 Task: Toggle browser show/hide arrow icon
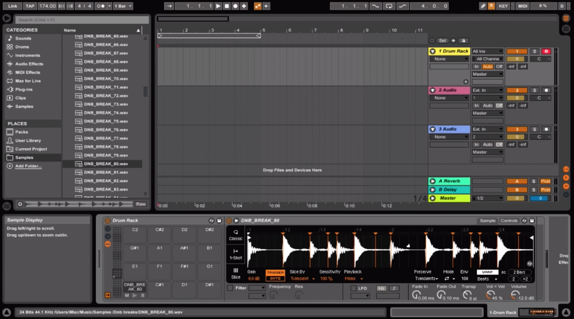7,19
